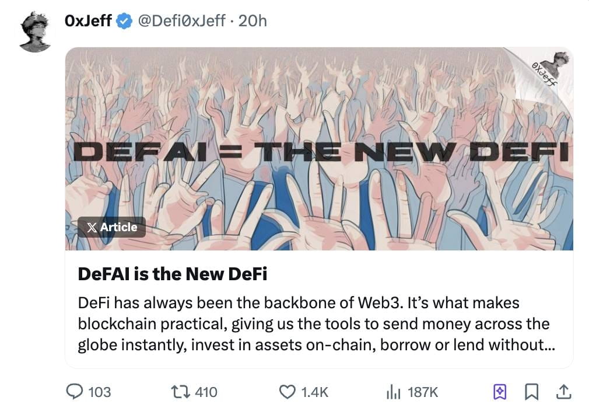
Task: Bookmark this post with ribbon icon
Action: pyautogui.click(x=531, y=392)
